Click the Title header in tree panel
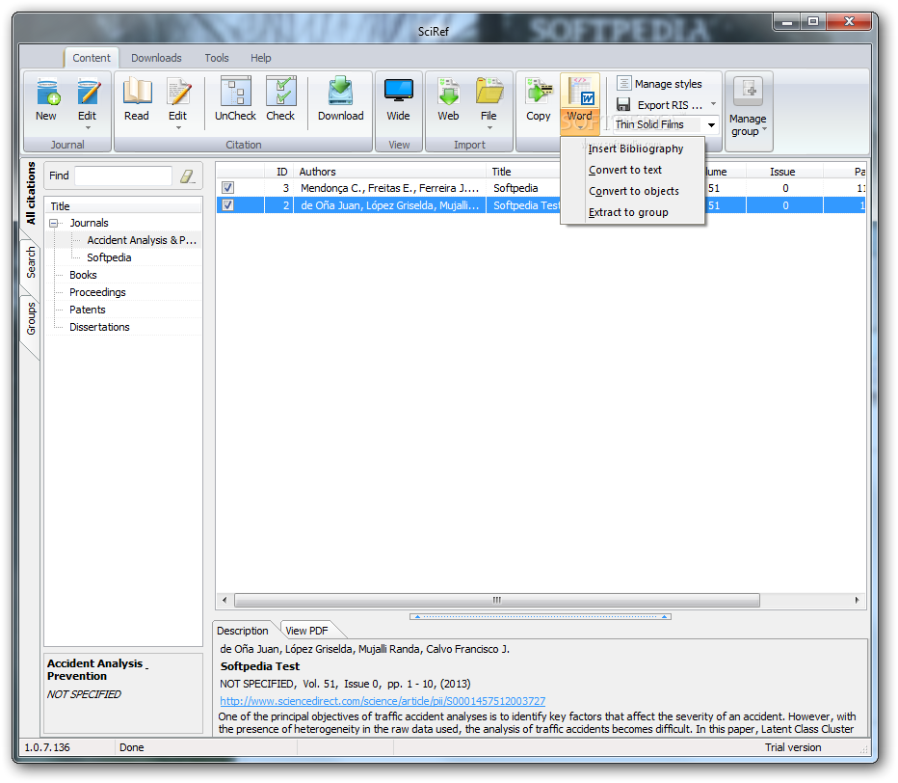The height and width of the screenshot is (783, 898). 123,205
